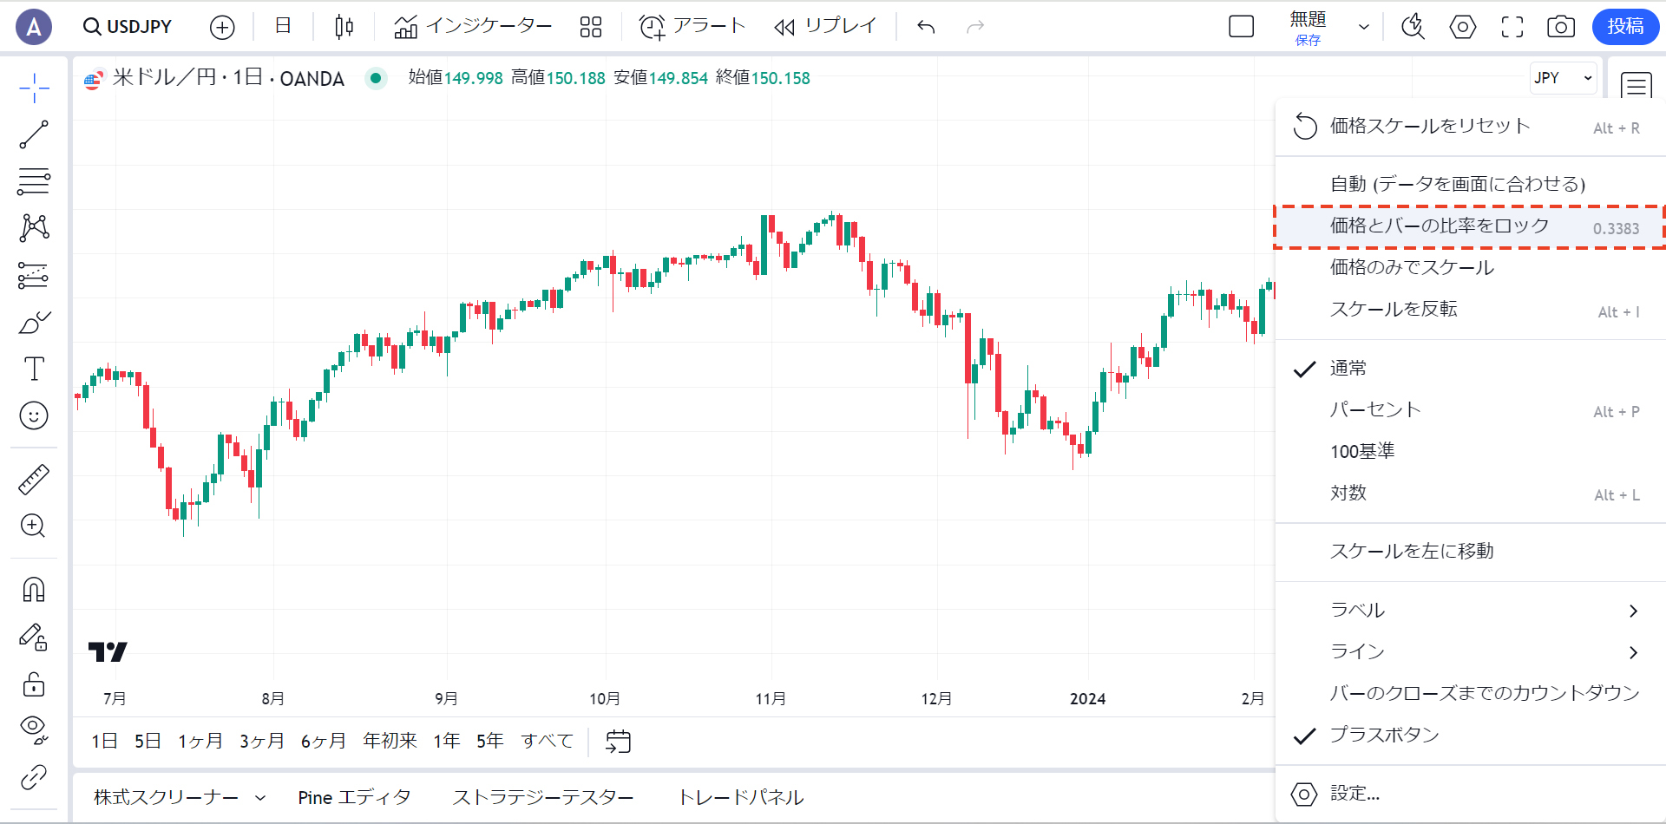This screenshot has height=824, width=1666.
Task: Click the green market status dot
Action: pos(376,78)
